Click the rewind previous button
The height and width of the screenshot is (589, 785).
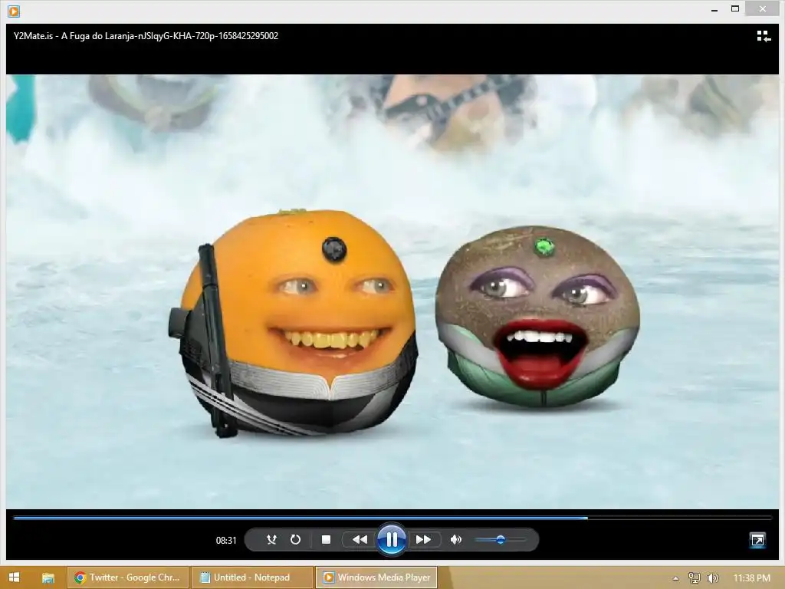(360, 539)
